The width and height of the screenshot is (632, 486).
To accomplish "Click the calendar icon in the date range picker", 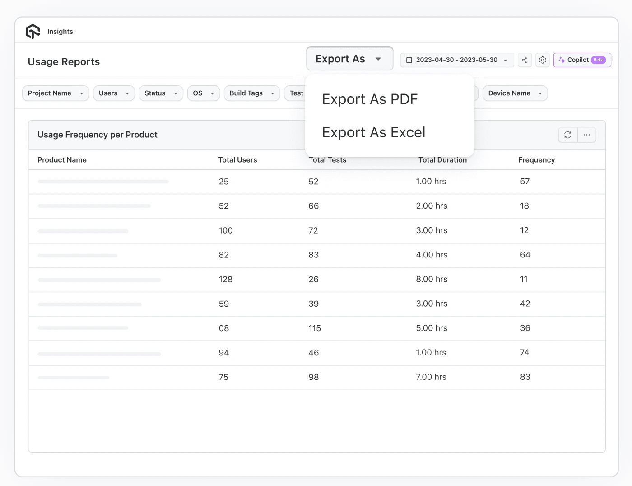I will tap(410, 60).
